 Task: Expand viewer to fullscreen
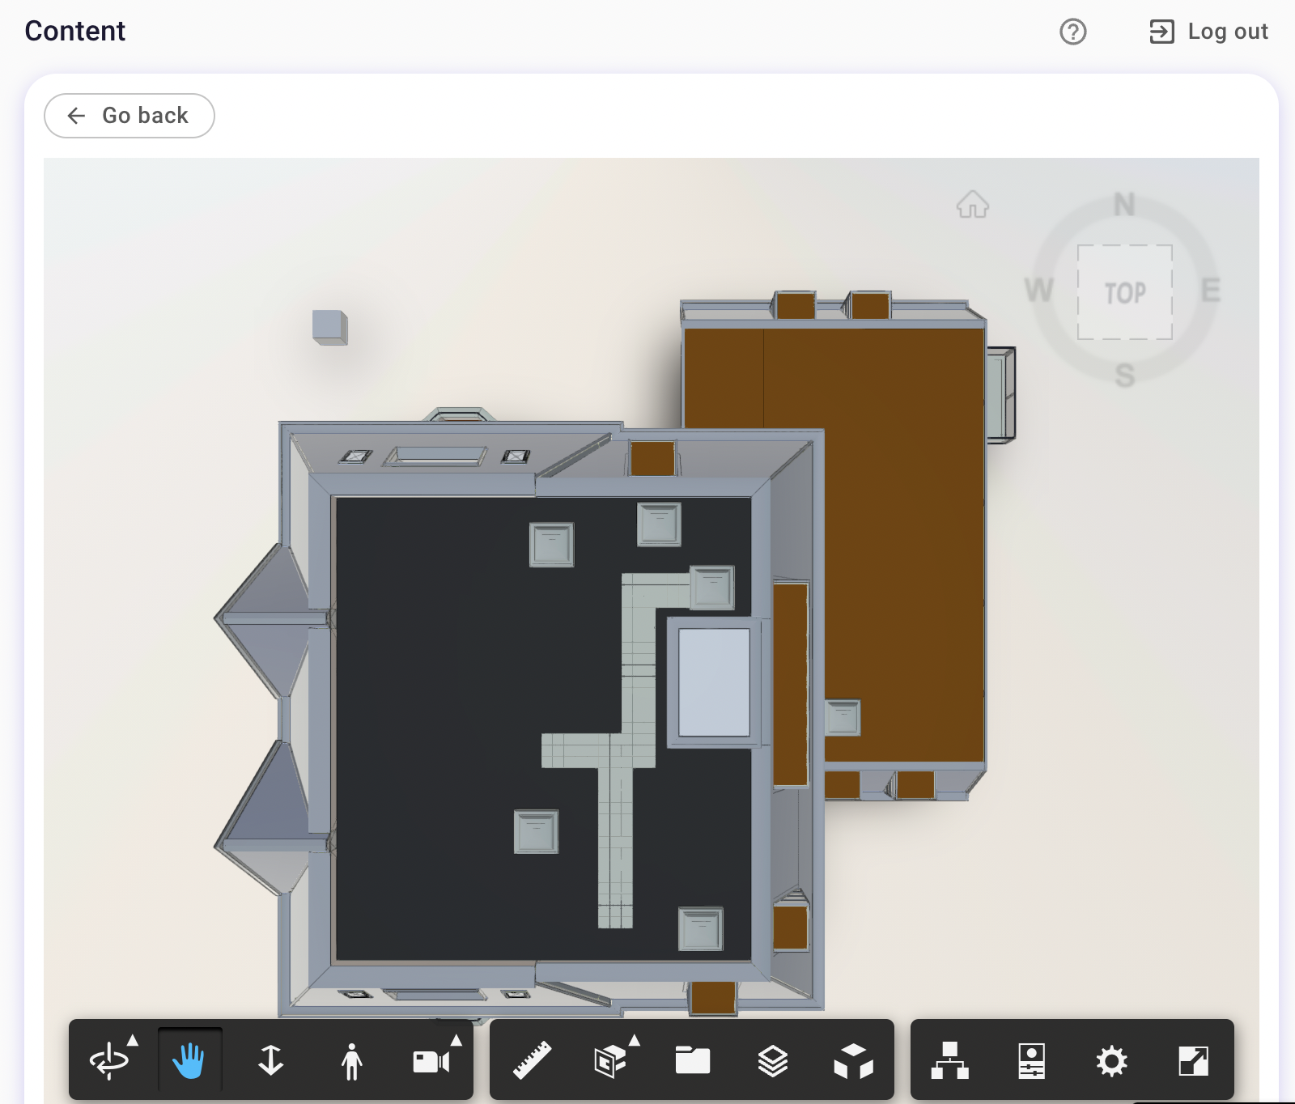coord(1193,1062)
